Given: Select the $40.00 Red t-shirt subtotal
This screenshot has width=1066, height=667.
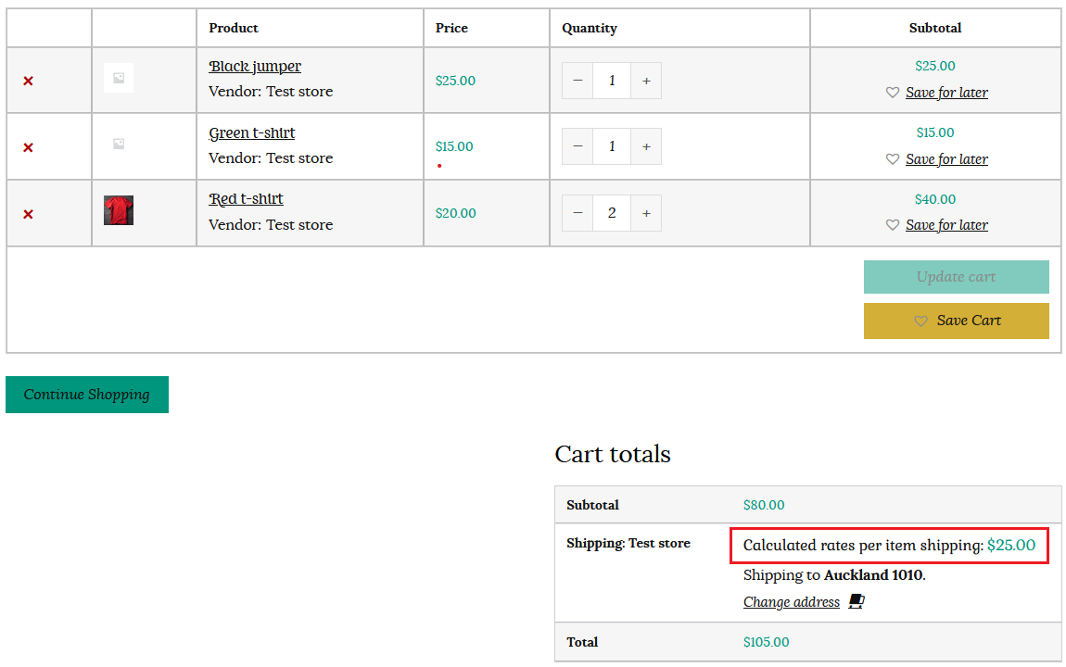Looking at the screenshot, I should point(934,200).
